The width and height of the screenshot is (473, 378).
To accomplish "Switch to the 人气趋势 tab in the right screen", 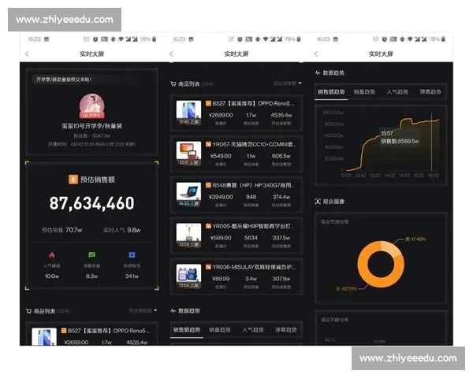I will (397, 92).
